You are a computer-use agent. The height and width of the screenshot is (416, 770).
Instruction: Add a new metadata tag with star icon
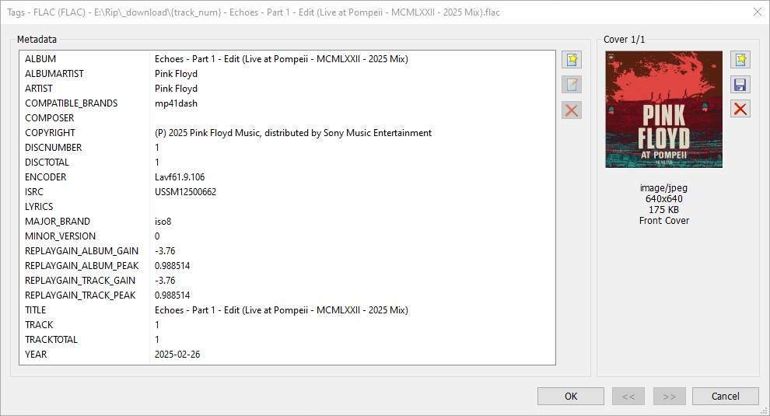tap(572, 60)
